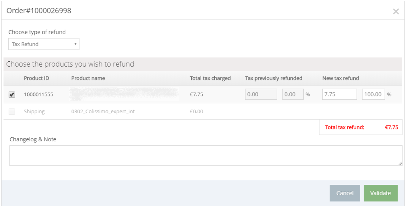Click the New tax refund column header
The height and width of the screenshot is (208, 406).
tap(340, 78)
